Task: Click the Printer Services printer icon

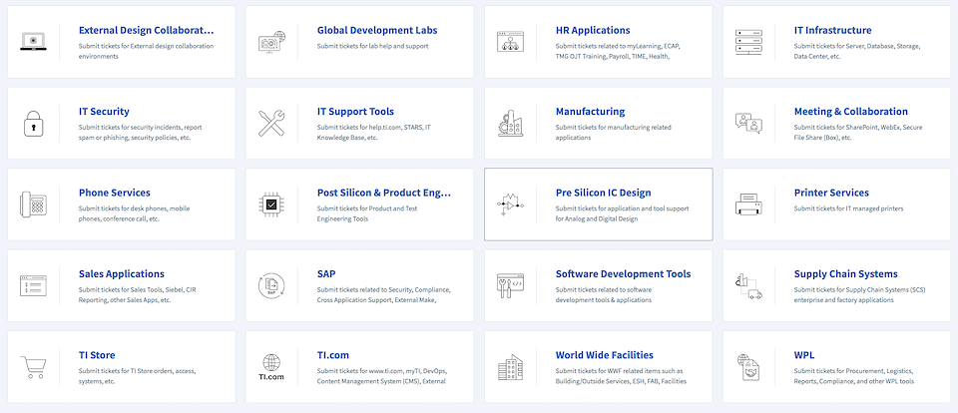Action: [x=749, y=205]
